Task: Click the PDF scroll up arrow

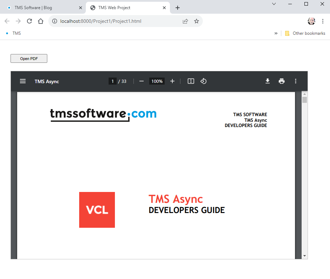Action: 304,94
